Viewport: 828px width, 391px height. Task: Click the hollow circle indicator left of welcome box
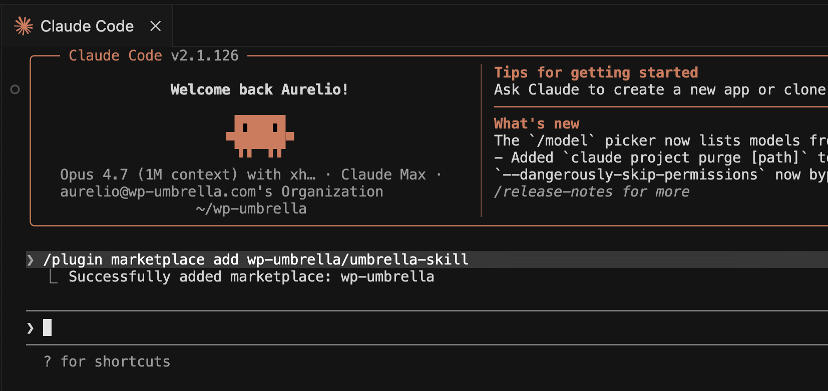pyautogui.click(x=15, y=89)
